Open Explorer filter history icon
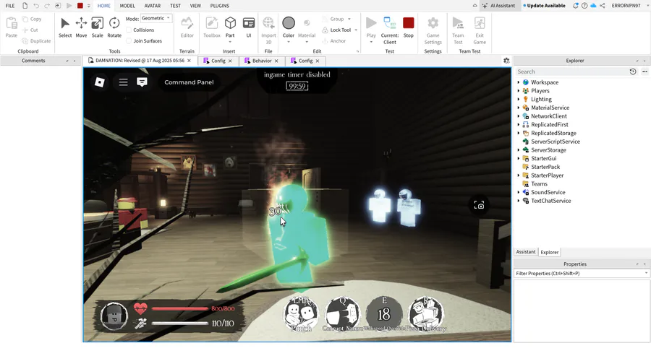The width and height of the screenshot is (651, 356). pos(633,71)
